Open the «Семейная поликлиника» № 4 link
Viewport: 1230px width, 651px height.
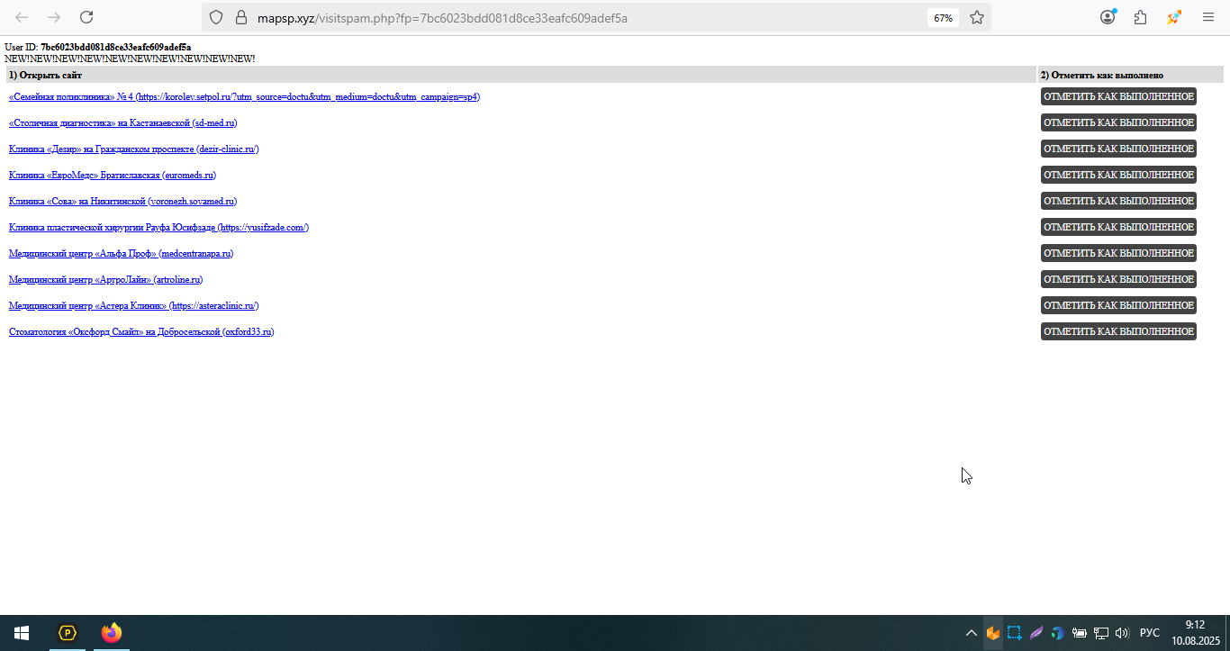pyautogui.click(x=244, y=96)
